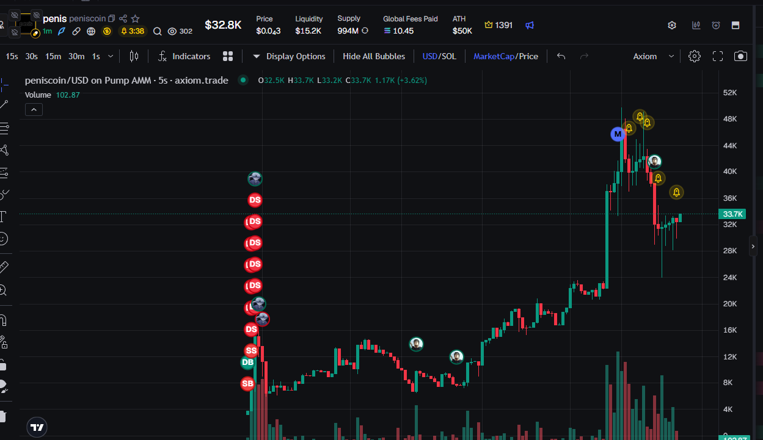Screen dimensions: 763x440
Task: Click the 3:38 bell alert badge
Action: pos(133,31)
